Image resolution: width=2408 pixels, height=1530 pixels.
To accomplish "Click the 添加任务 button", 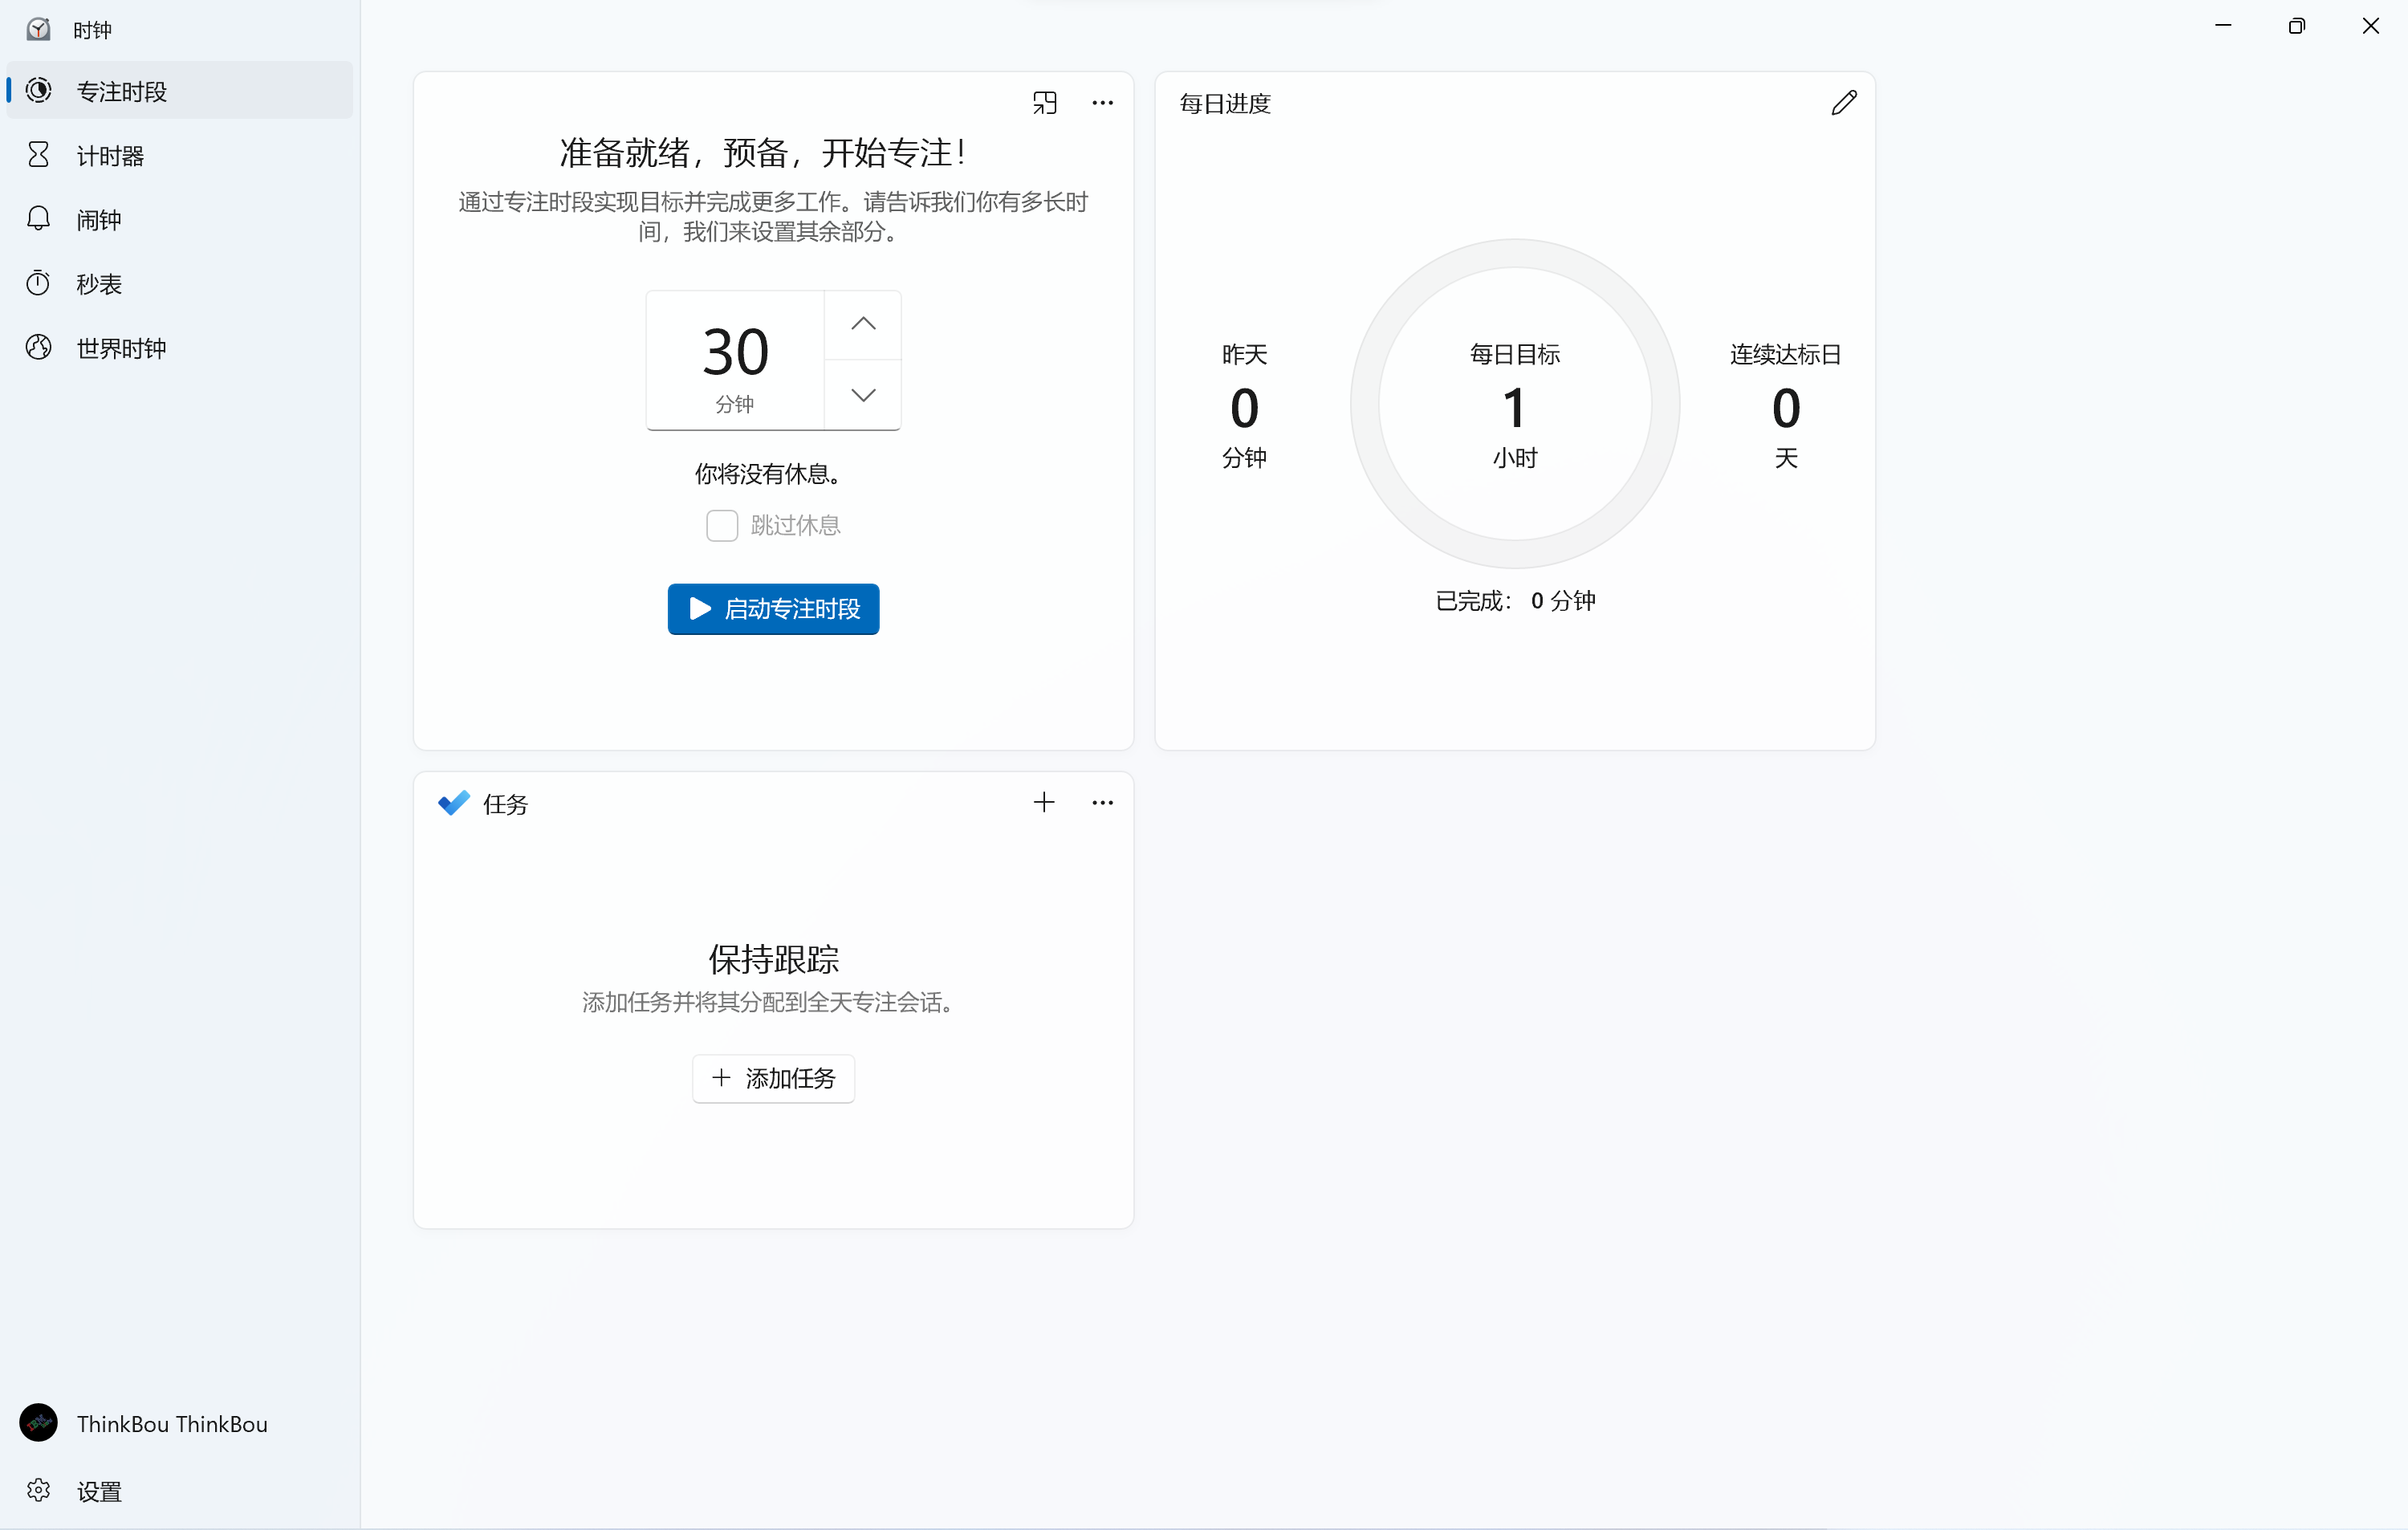I will tap(772, 1078).
